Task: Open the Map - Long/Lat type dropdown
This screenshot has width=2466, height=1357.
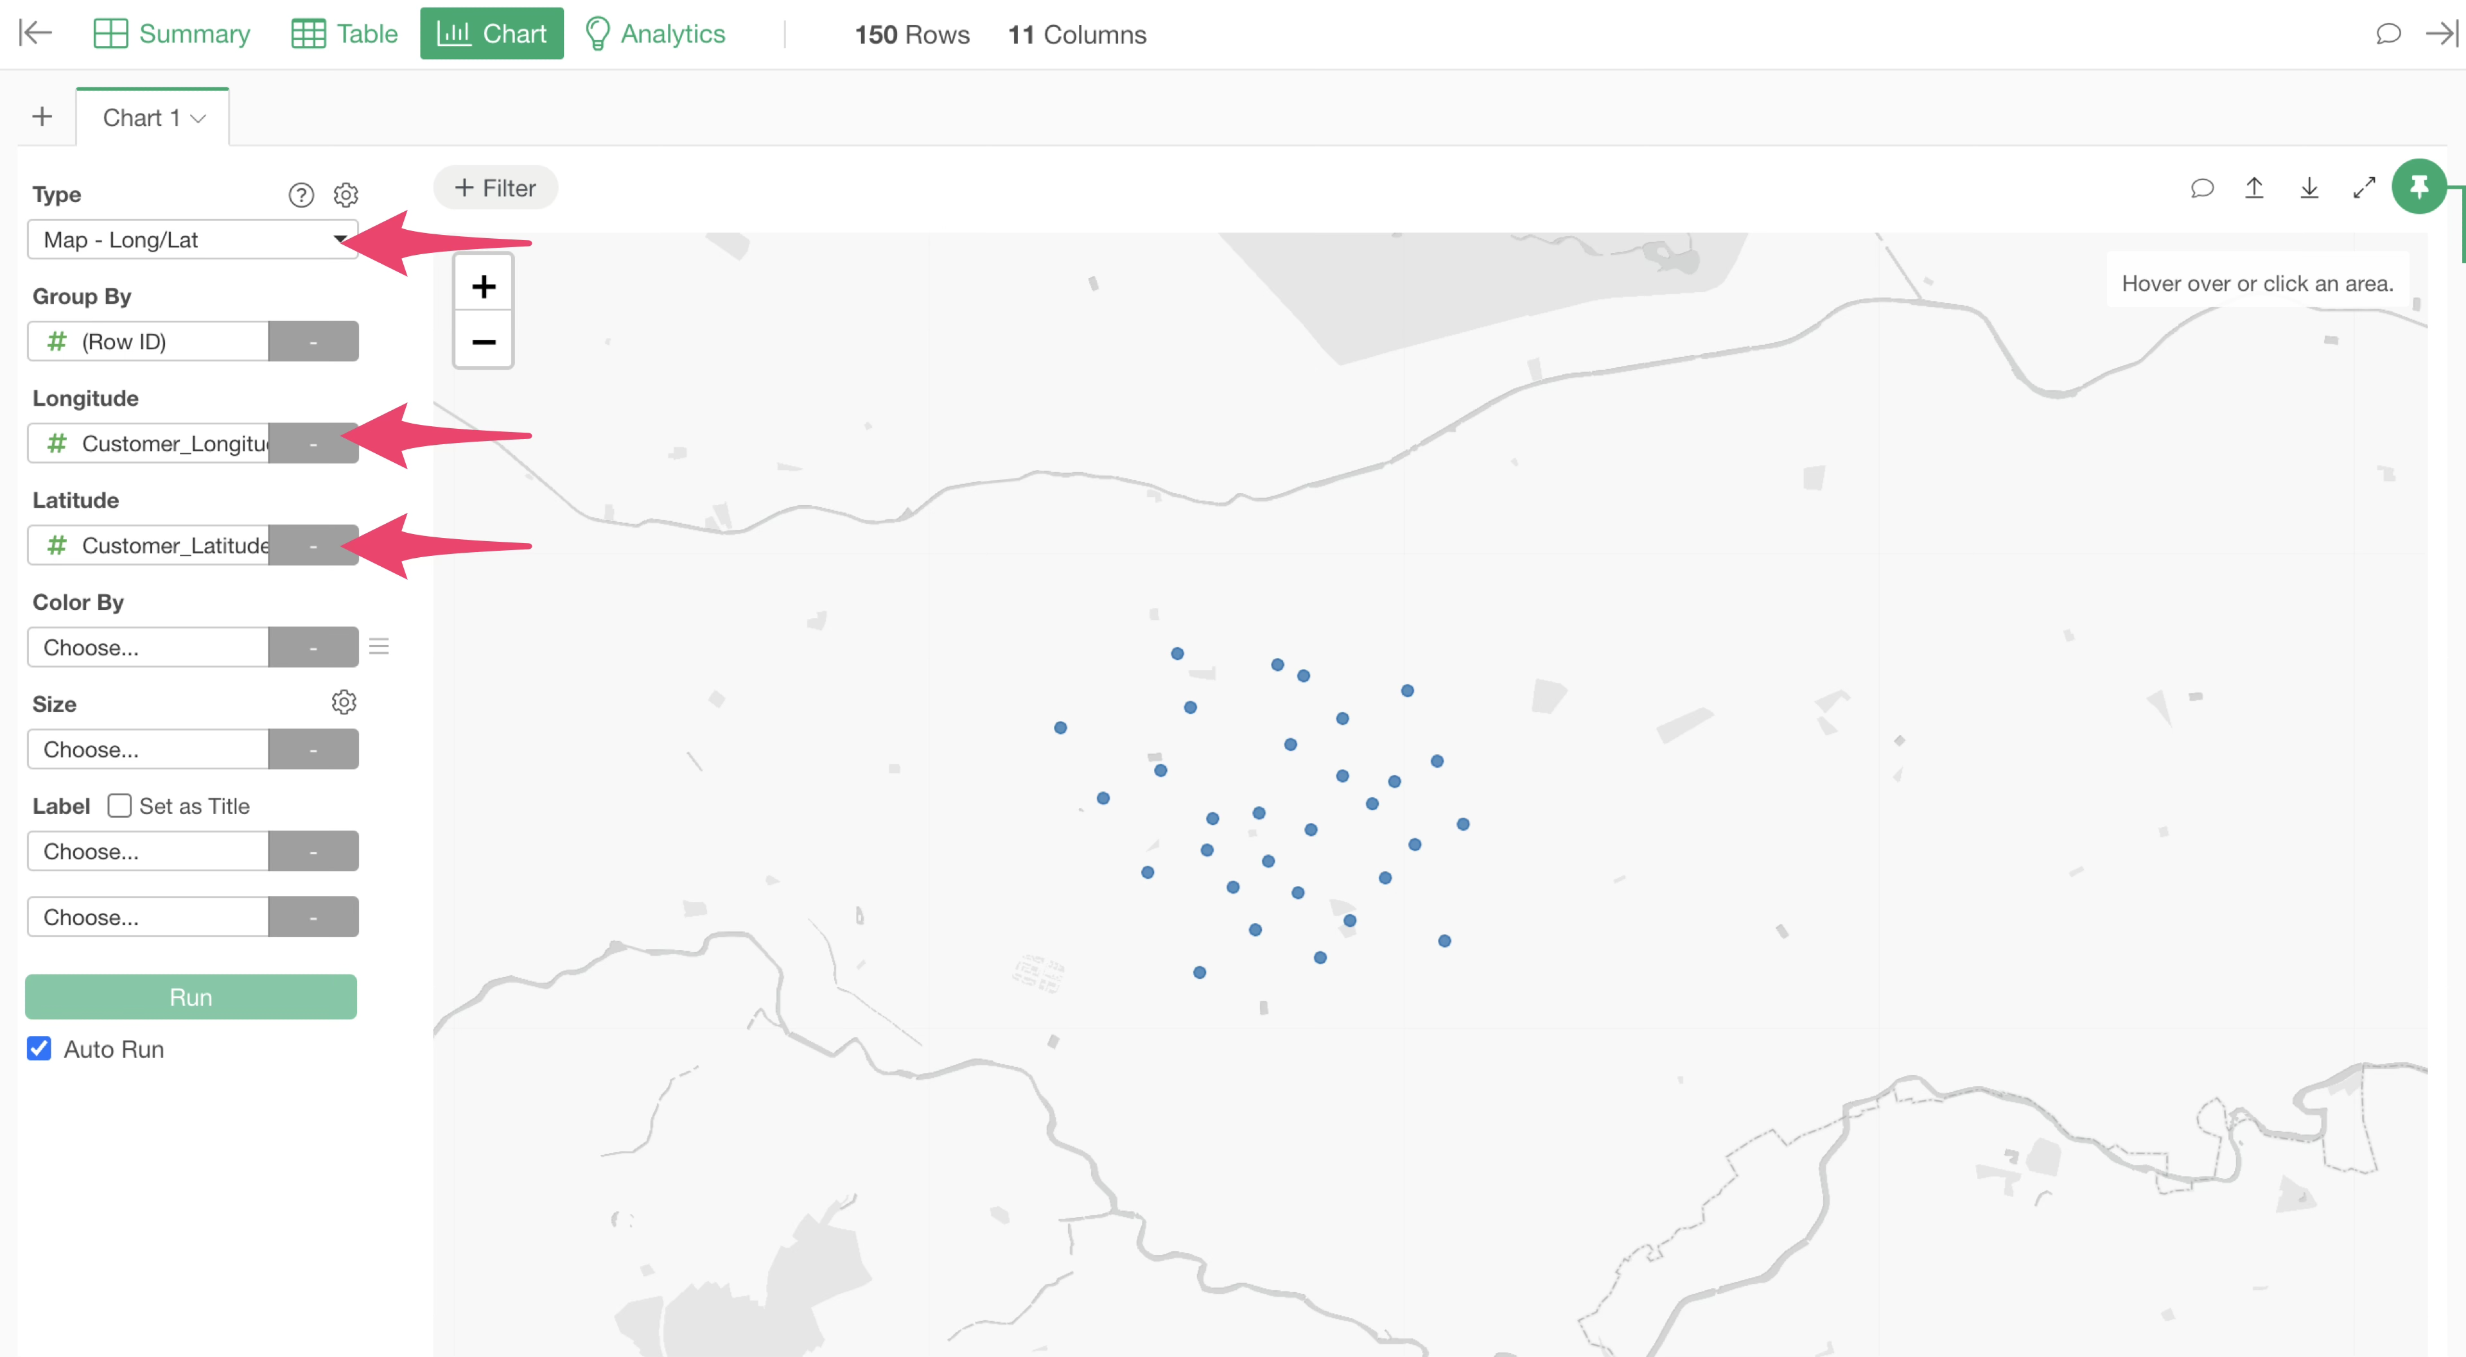Action: click(x=191, y=239)
